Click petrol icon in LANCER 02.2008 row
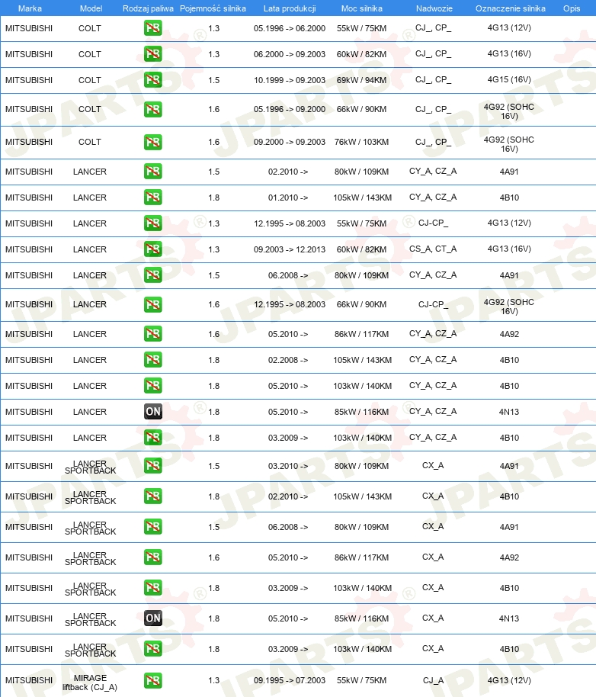The width and height of the screenshot is (596, 697). (x=152, y=359)
